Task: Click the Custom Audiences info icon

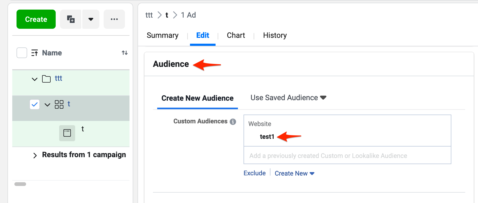Action: [233, 121]
